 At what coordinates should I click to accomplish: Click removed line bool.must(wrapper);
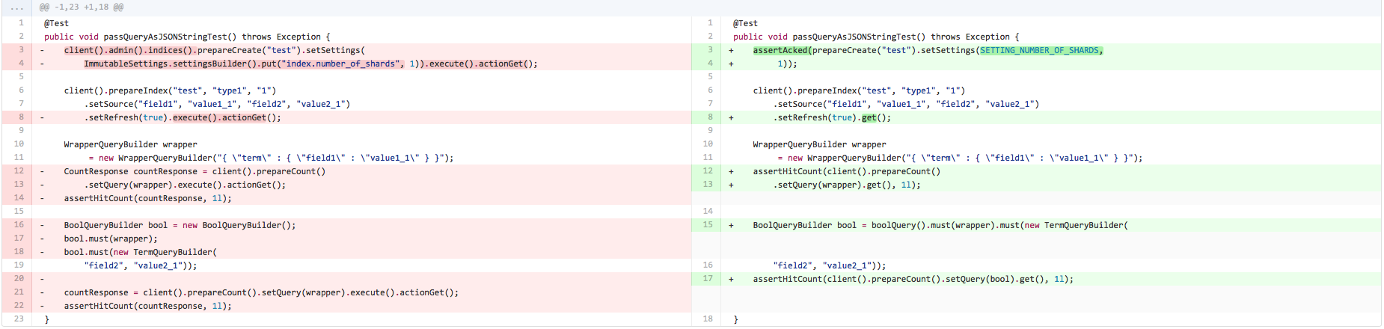[111, 239]
